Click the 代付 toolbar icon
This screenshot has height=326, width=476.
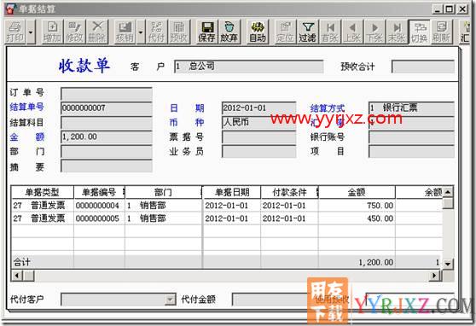click(x=156, y=32)
